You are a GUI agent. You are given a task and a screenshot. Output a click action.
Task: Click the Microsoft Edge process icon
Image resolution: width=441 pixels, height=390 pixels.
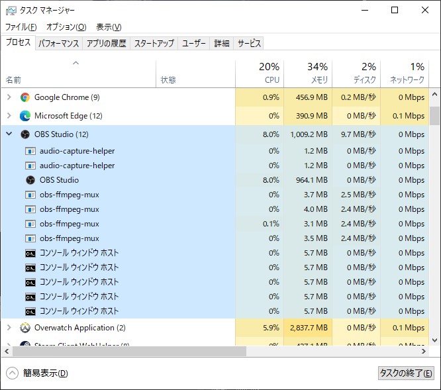coord(25,116)
